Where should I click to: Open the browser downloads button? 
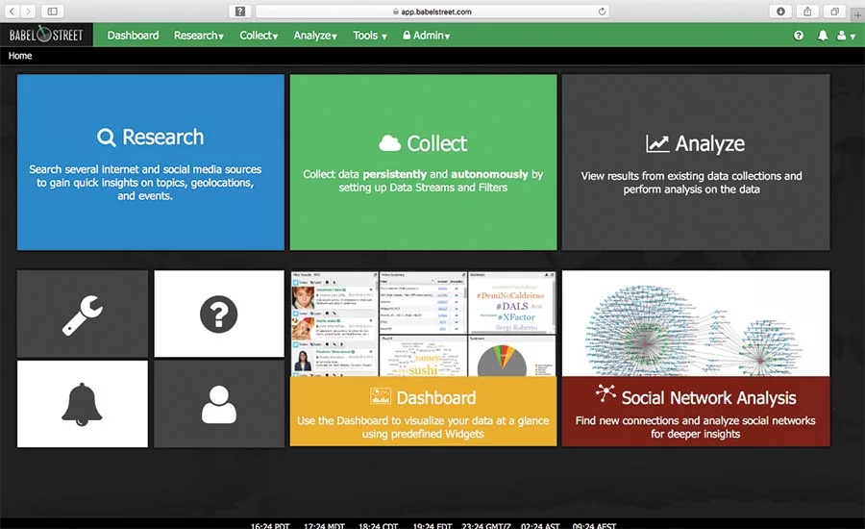[x=780, y=11]
